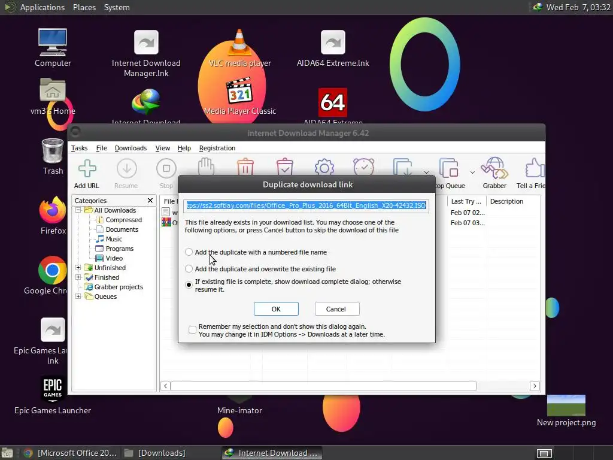This screenshot has height=460, width=613.
Task: Open Scheduler via the alarm clock icon
Action: pyautogui.click(x=363, y=167)
